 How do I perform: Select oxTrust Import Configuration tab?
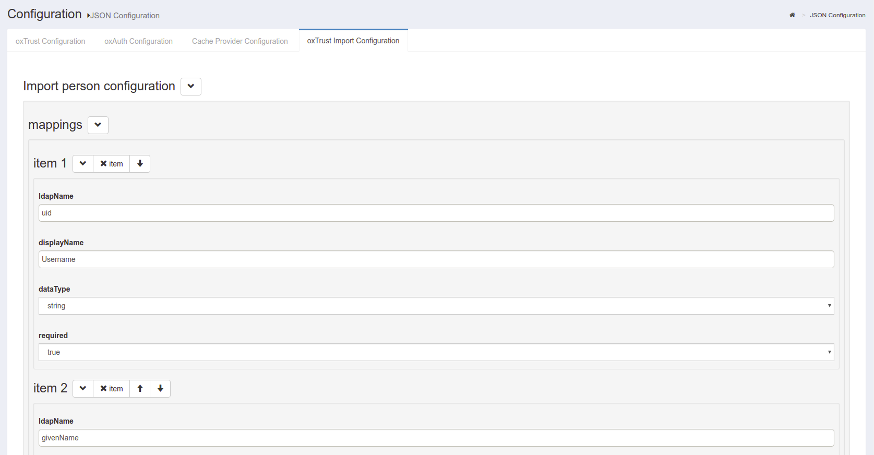(353, 41)
